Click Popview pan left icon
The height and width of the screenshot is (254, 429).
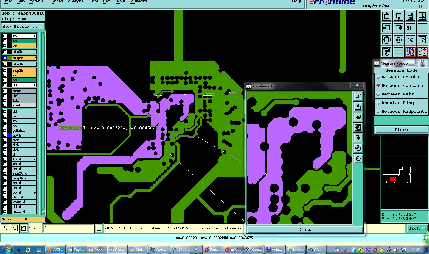[x=358, y=127]
